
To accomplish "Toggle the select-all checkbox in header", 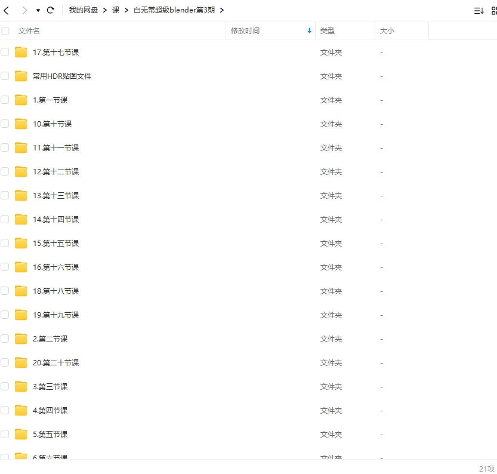I will 5,31.
